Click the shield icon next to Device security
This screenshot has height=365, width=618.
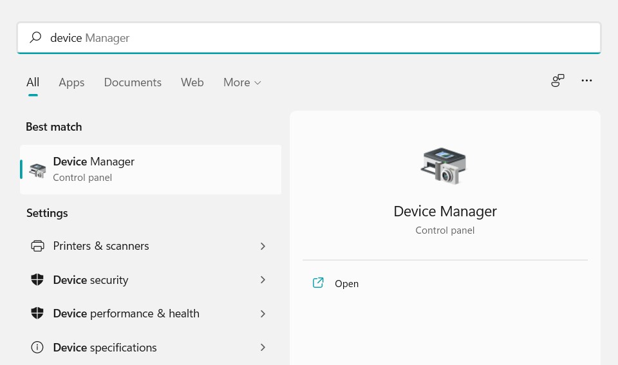(37, 279)
